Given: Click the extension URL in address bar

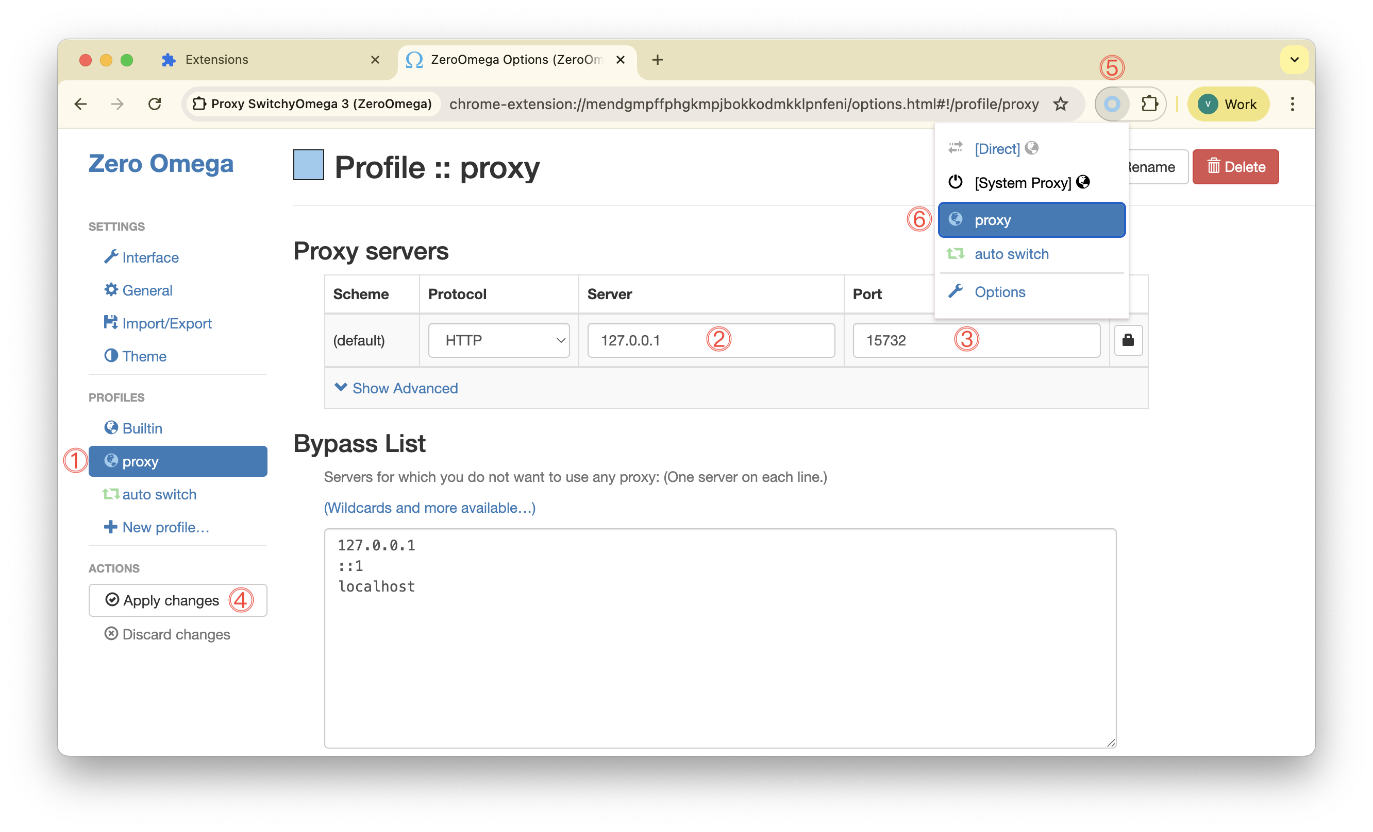Looking at the screenshot, I should [x=744, y=104].
